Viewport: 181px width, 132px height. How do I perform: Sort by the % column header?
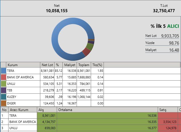pos(58,65)
